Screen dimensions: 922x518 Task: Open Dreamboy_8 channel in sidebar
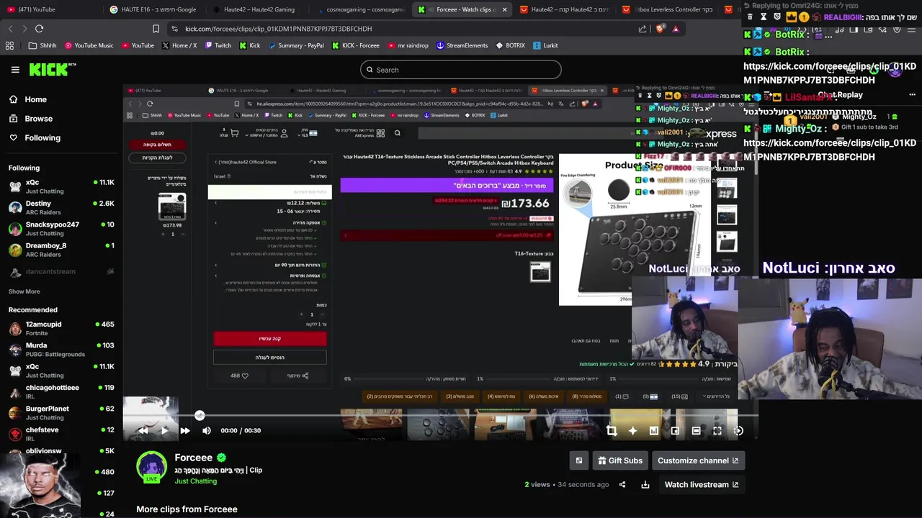click(x=61, y=250)
